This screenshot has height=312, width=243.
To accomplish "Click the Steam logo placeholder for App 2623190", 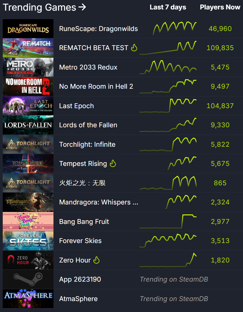I will tap(28, 279).
